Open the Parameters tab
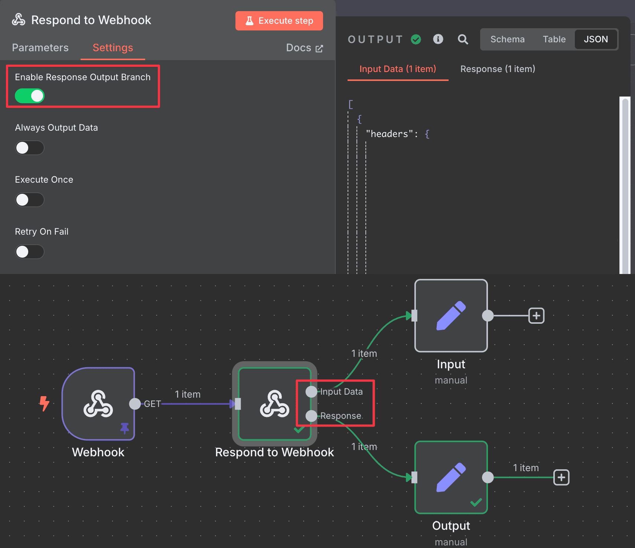The image size is (635, 548). 40,48
